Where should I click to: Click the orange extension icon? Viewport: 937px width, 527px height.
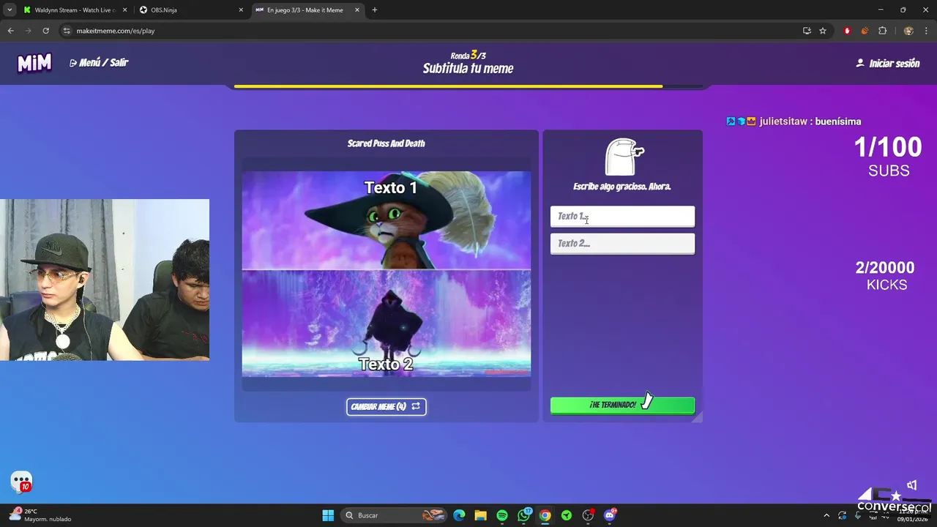tap(865, 31)
